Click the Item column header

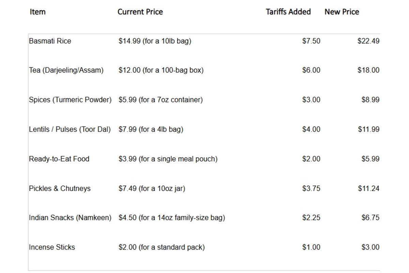(37, 12)
